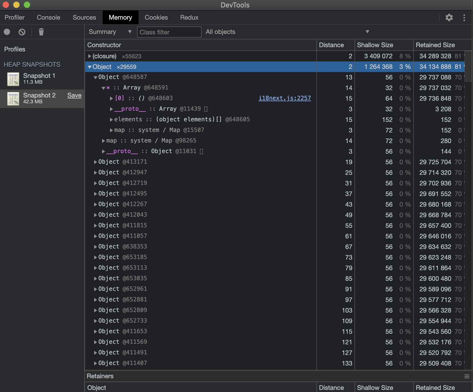Sort by Constructor column header
Image resolution: width=473 pixels, height=392 pixels.
point(201,45)
